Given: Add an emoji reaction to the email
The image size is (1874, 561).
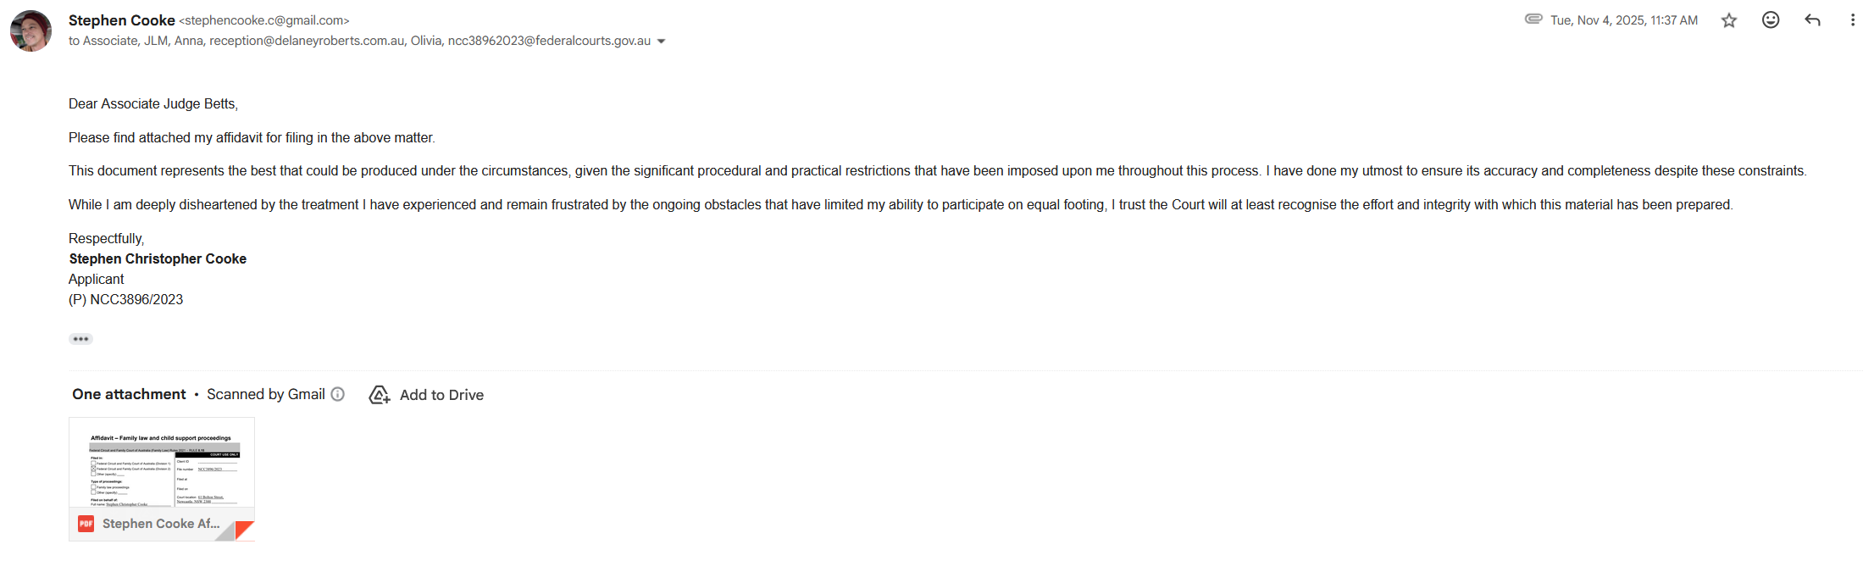Looking at the screenshot, I should point(1771,20).
